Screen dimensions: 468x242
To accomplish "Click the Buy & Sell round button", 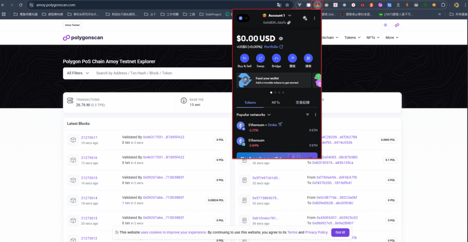I will (x=245, y=58).
